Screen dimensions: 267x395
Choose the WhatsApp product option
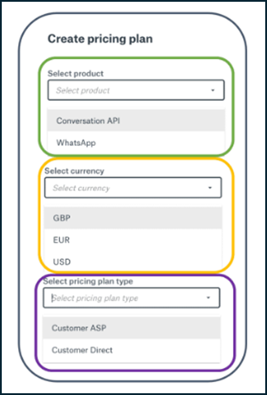(136, 142)
